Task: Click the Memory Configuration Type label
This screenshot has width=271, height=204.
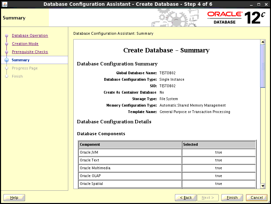Action: [131, 105]
